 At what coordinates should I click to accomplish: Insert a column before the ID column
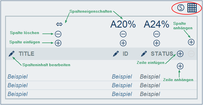tap(123, 43)
